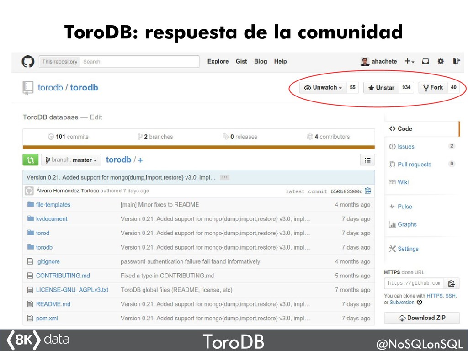Copy the latest commit SHA clipboard icon

coord(368,191)
